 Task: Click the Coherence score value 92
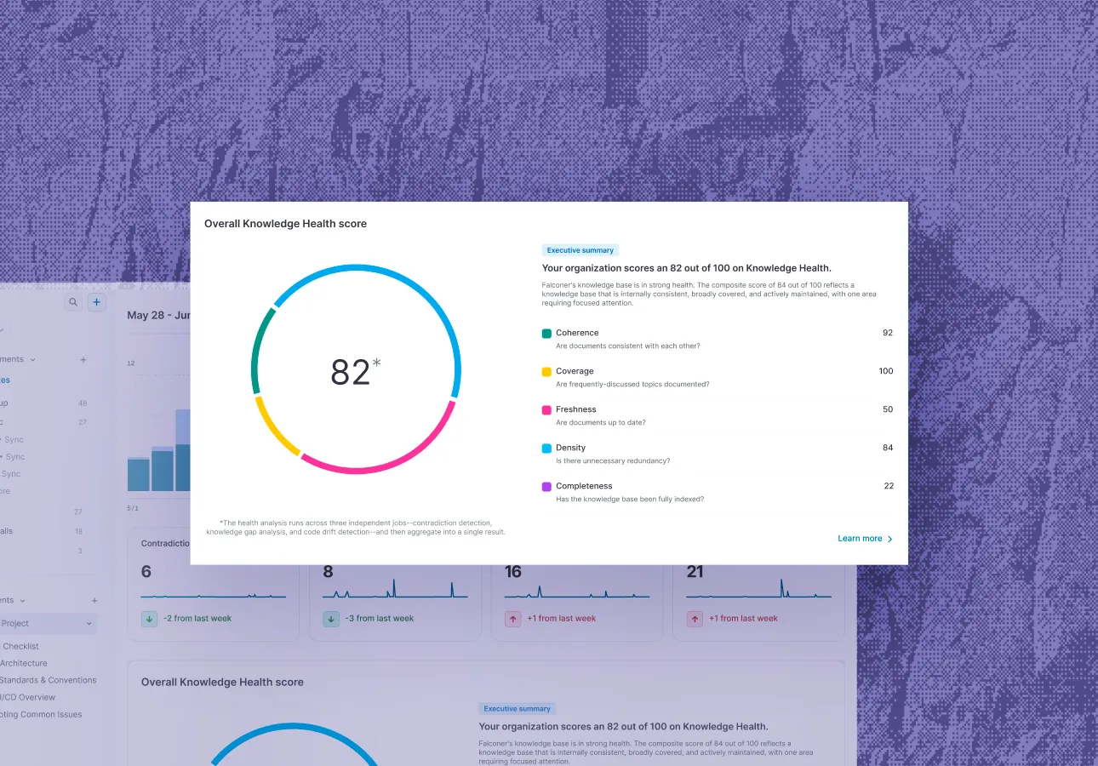click(888, 333)
